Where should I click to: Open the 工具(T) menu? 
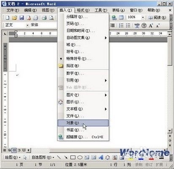point(101,10)
